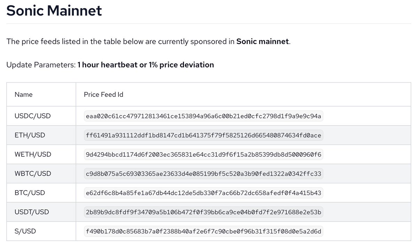The height and width of the screenshot is (249, 418).
Task: Select the WETH/USD price feed id code
Action: pyautogui.click(x=204, y=154)
